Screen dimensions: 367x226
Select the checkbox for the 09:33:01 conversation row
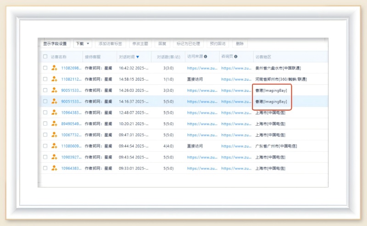point(45,168)
